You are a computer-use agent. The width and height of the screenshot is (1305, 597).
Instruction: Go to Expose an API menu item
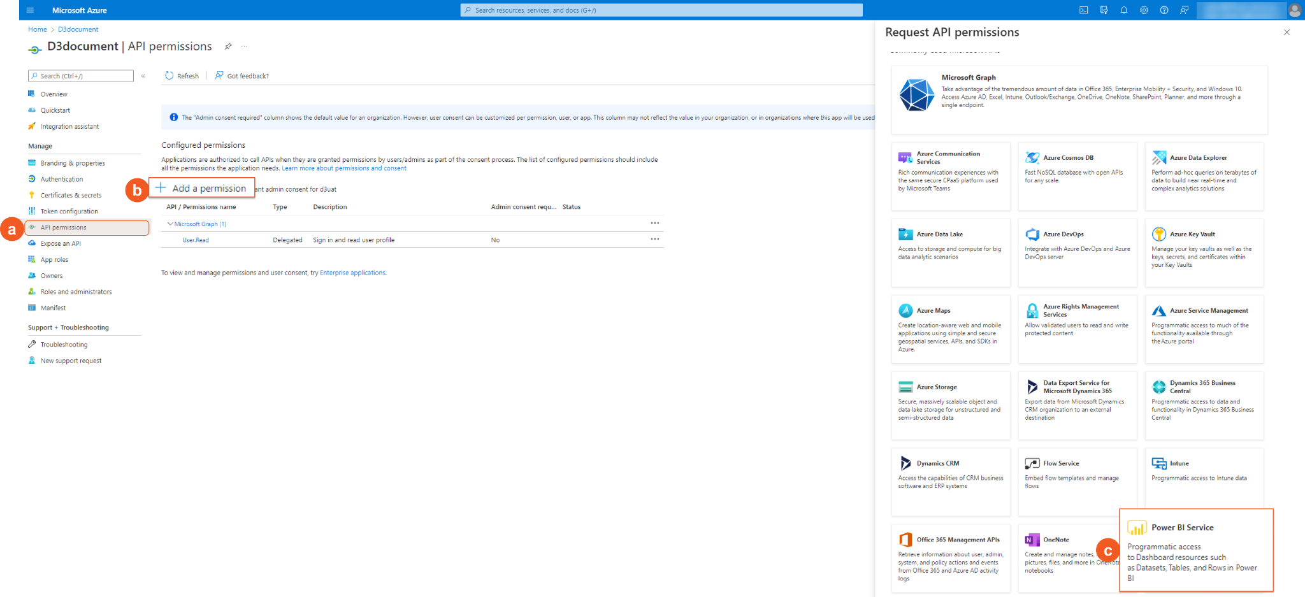pyautogui.click(x=61, y=243)
